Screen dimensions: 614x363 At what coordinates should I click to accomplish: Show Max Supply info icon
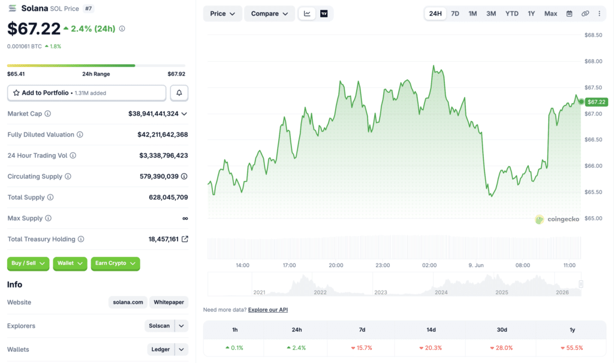(48, 218)
